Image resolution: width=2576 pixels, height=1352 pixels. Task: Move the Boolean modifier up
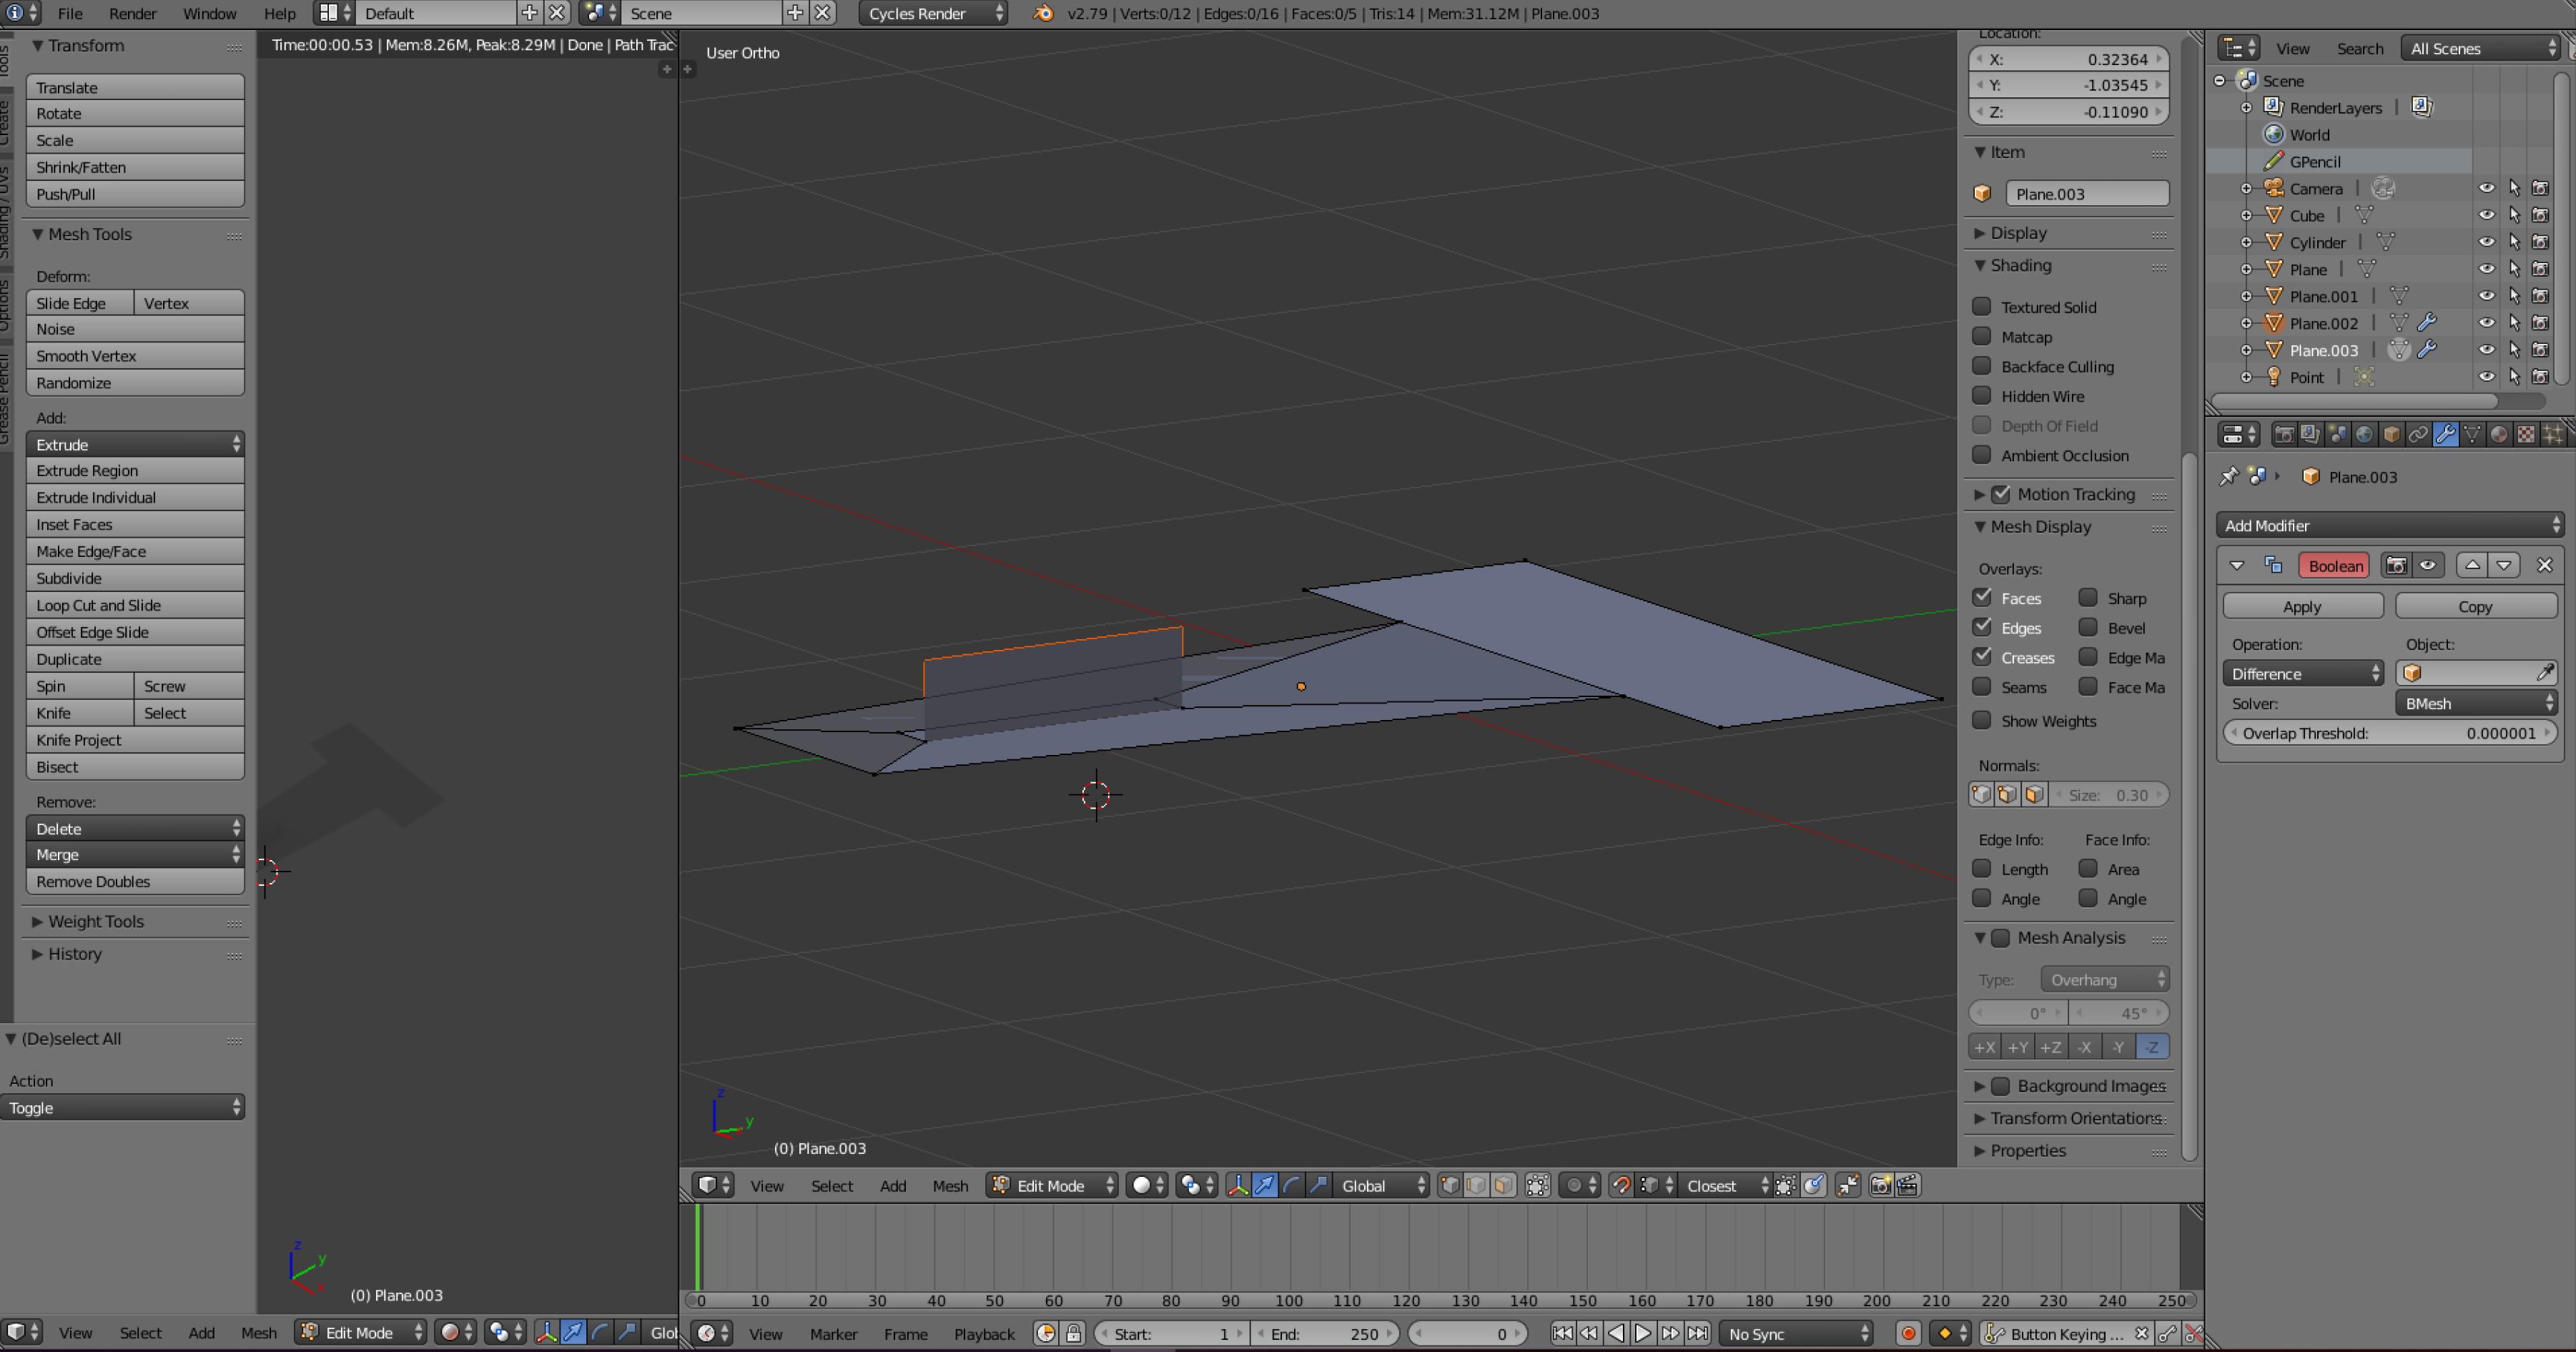click(2472, 566)
